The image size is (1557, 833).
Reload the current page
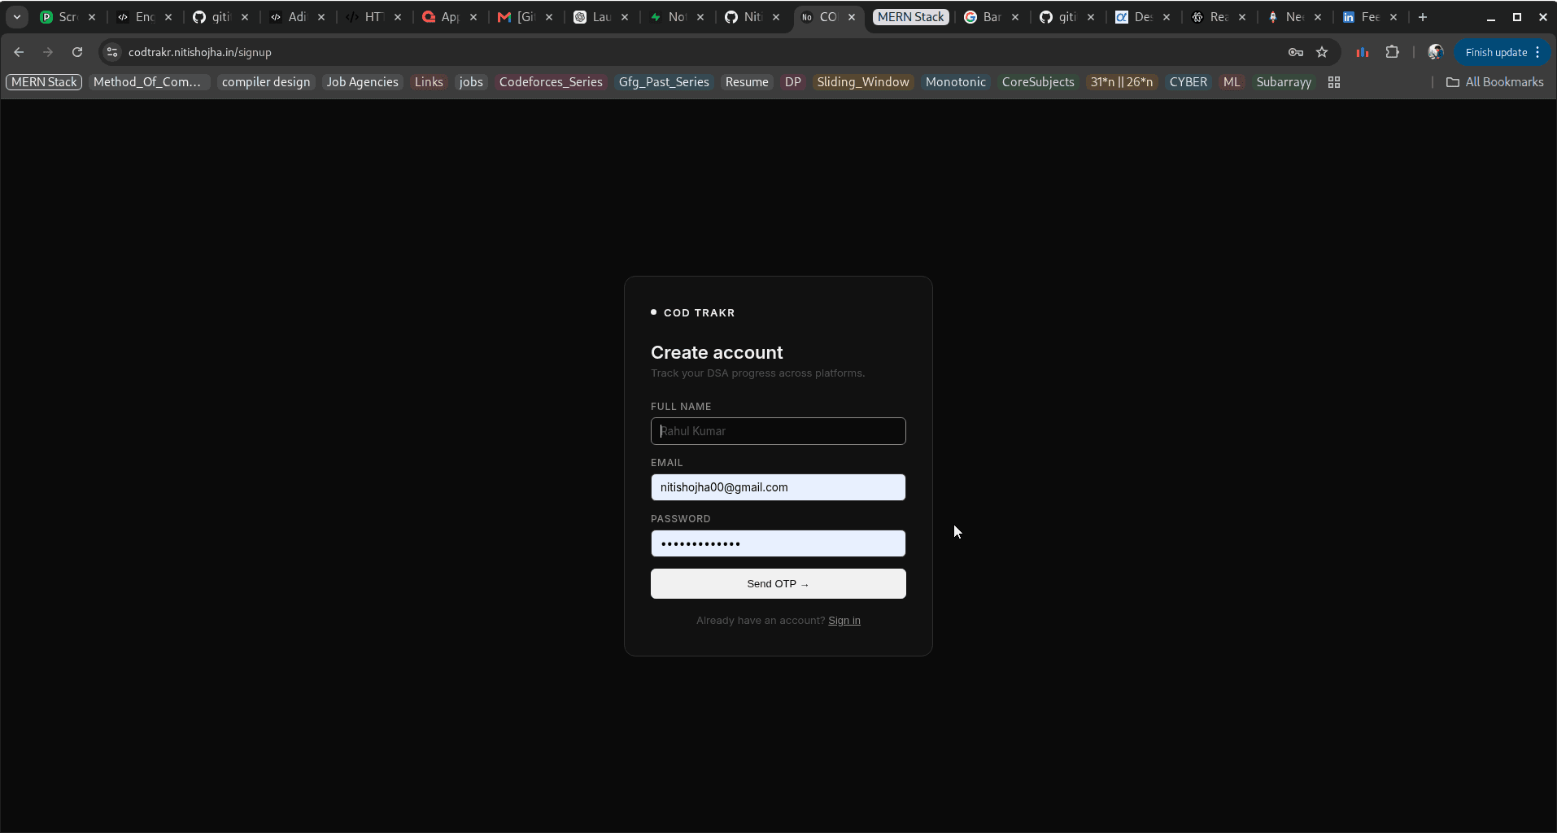click(77, 52)
